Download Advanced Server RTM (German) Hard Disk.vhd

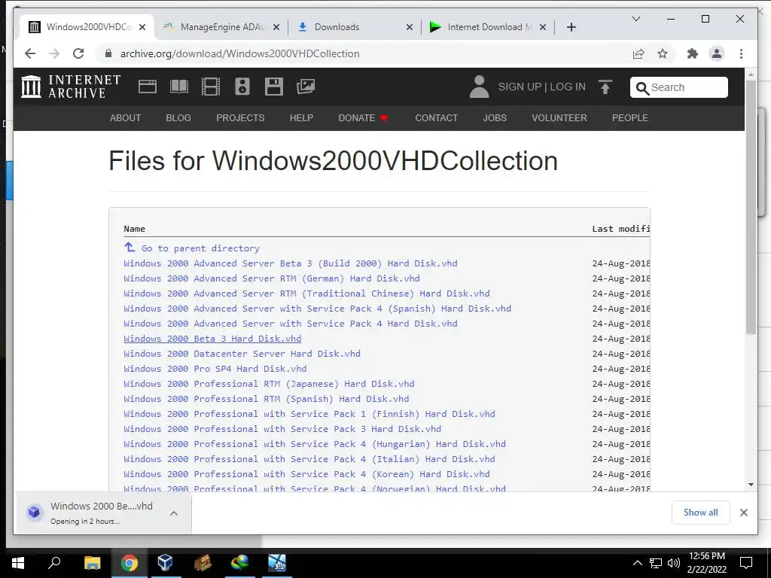271,278
